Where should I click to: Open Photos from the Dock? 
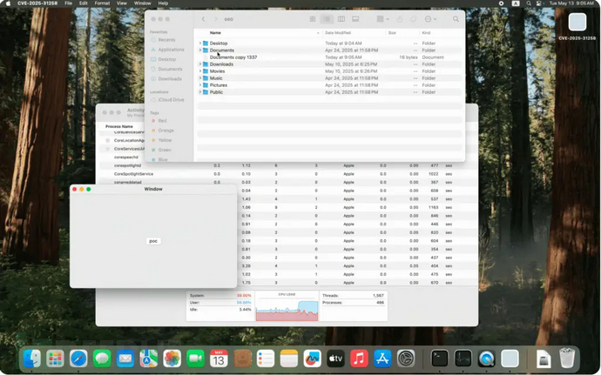tap(172, 359)
